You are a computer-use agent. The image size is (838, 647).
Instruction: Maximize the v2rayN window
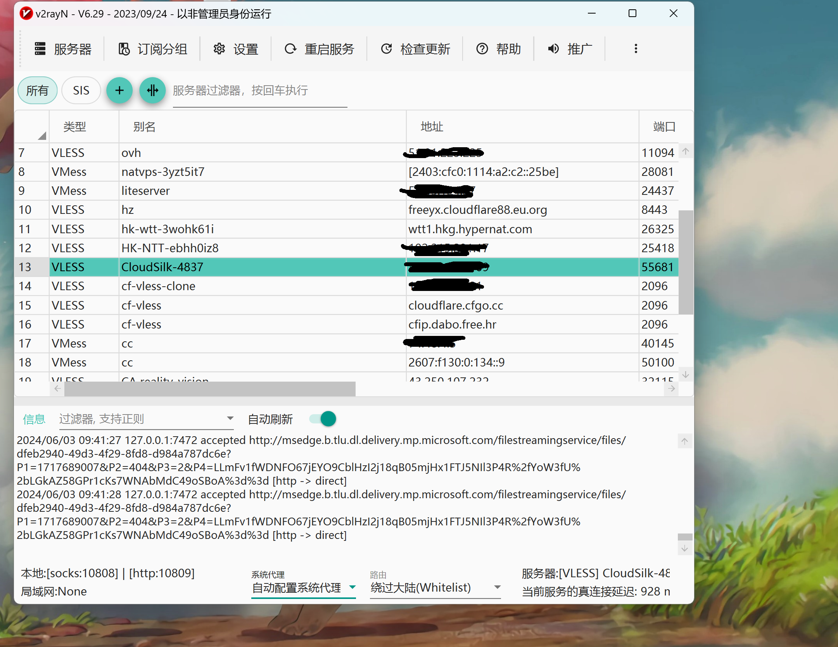pos(632,14)
